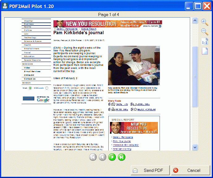
Task: Open the Technology sidebar item
Action: pos(30,38)
